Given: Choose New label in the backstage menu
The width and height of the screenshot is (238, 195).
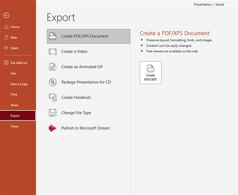Looking at the screenshot, I should (x=14, y=38).
